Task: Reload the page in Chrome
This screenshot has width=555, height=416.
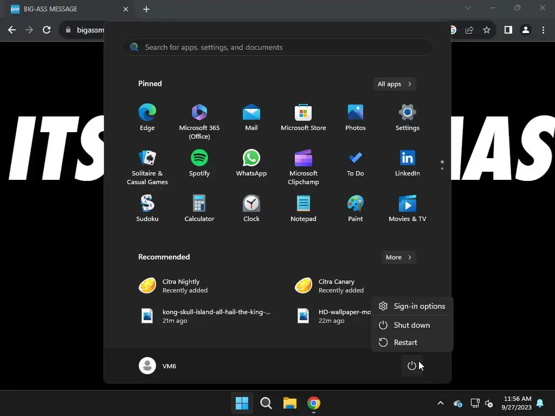Action: click(47, 30)
